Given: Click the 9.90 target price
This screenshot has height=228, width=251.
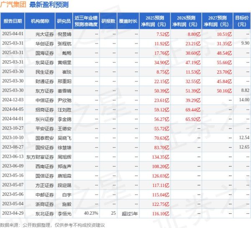Looking at the screenshot, I should 245,43.
